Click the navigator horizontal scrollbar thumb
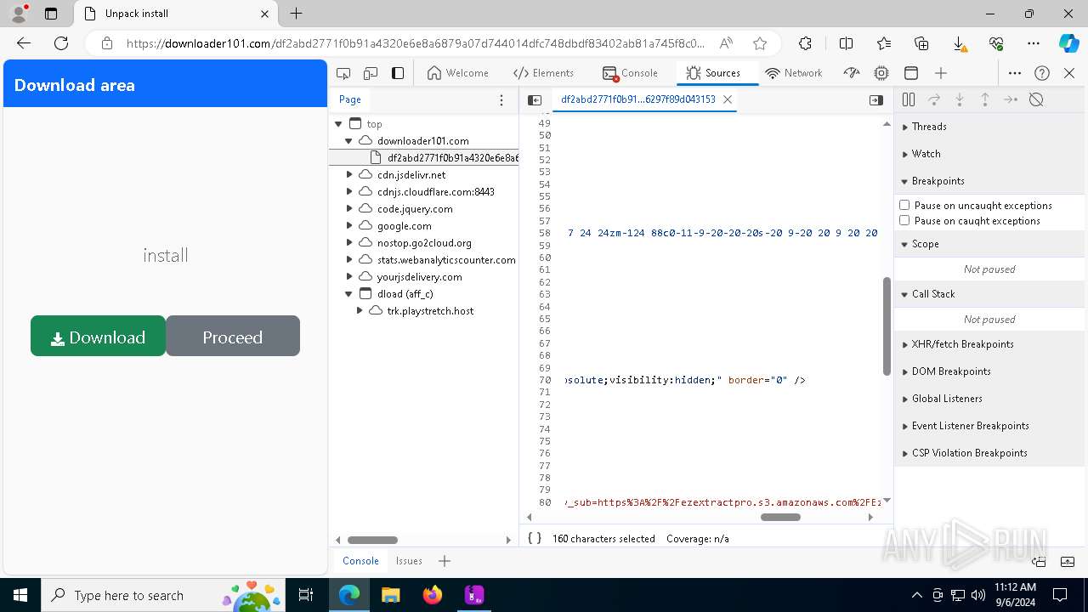The height and width of the screenshot is (612, 1088). coord(372,540)
